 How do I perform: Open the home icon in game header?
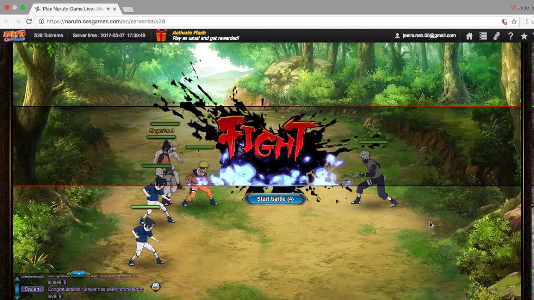pyautogui.click(x=469, y=36)
